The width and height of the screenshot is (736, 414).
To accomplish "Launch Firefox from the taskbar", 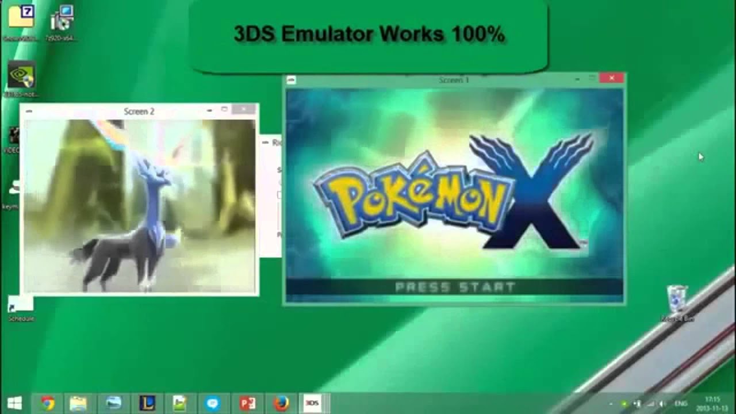I will (281, 403).
